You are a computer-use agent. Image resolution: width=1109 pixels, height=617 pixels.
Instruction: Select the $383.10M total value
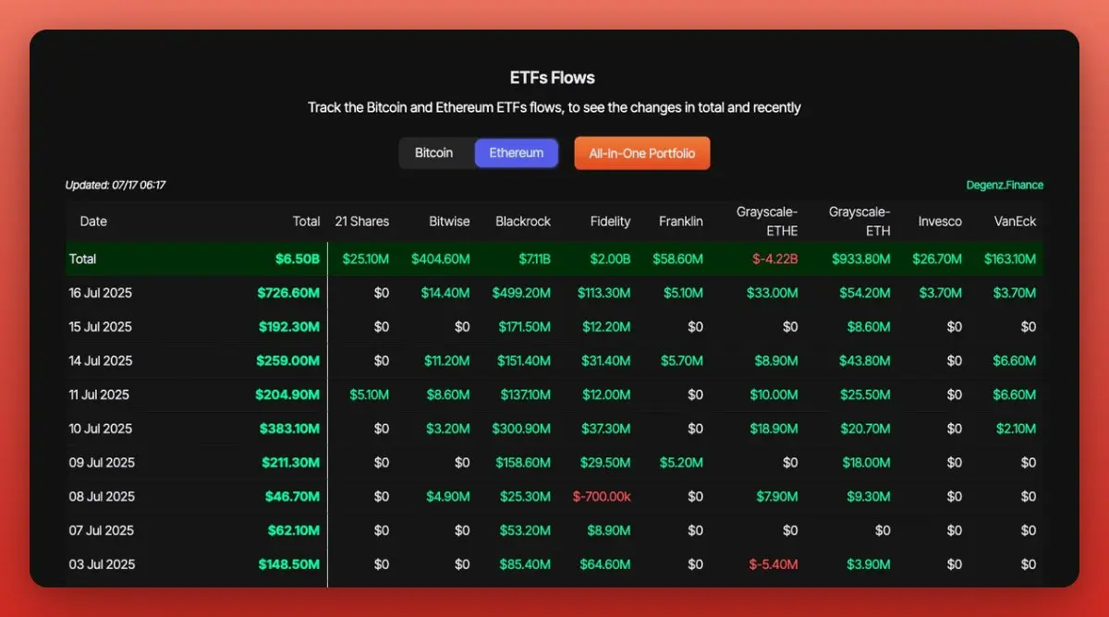coord(289,429)
